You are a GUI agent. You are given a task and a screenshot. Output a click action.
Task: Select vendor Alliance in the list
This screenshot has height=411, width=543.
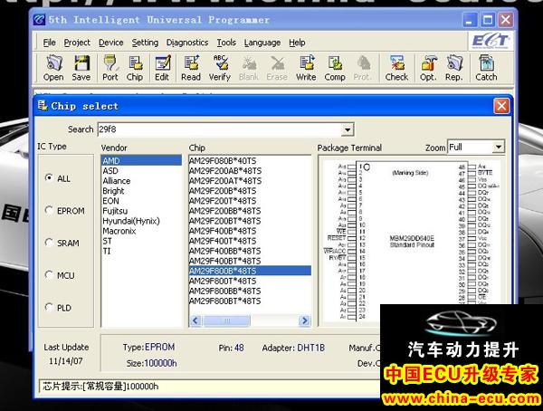point(141,181)
